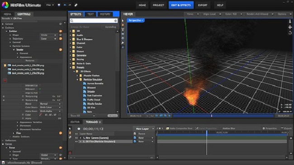Toggle the Billboard checkbox
Screen dimensions: 294x165
click(x=40, y=89)
